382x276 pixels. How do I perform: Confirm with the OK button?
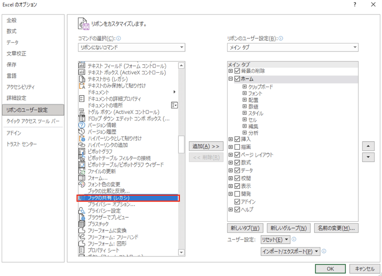[330, 269]
